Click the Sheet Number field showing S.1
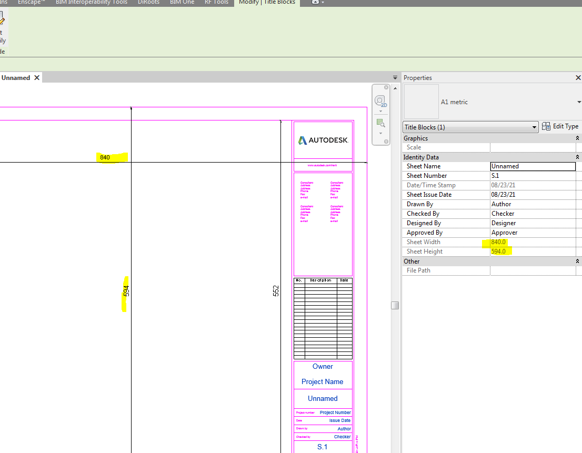The height and width of the screenshot is (453, 582). 533,176
